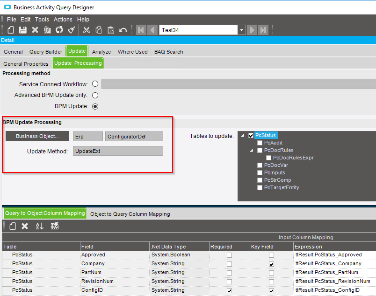Click the Cut scissors icon

(87, 30)
